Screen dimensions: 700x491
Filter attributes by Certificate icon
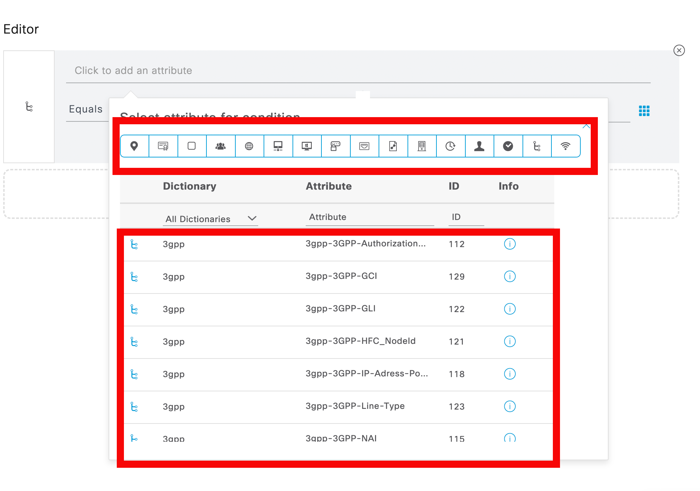(163, 146)
